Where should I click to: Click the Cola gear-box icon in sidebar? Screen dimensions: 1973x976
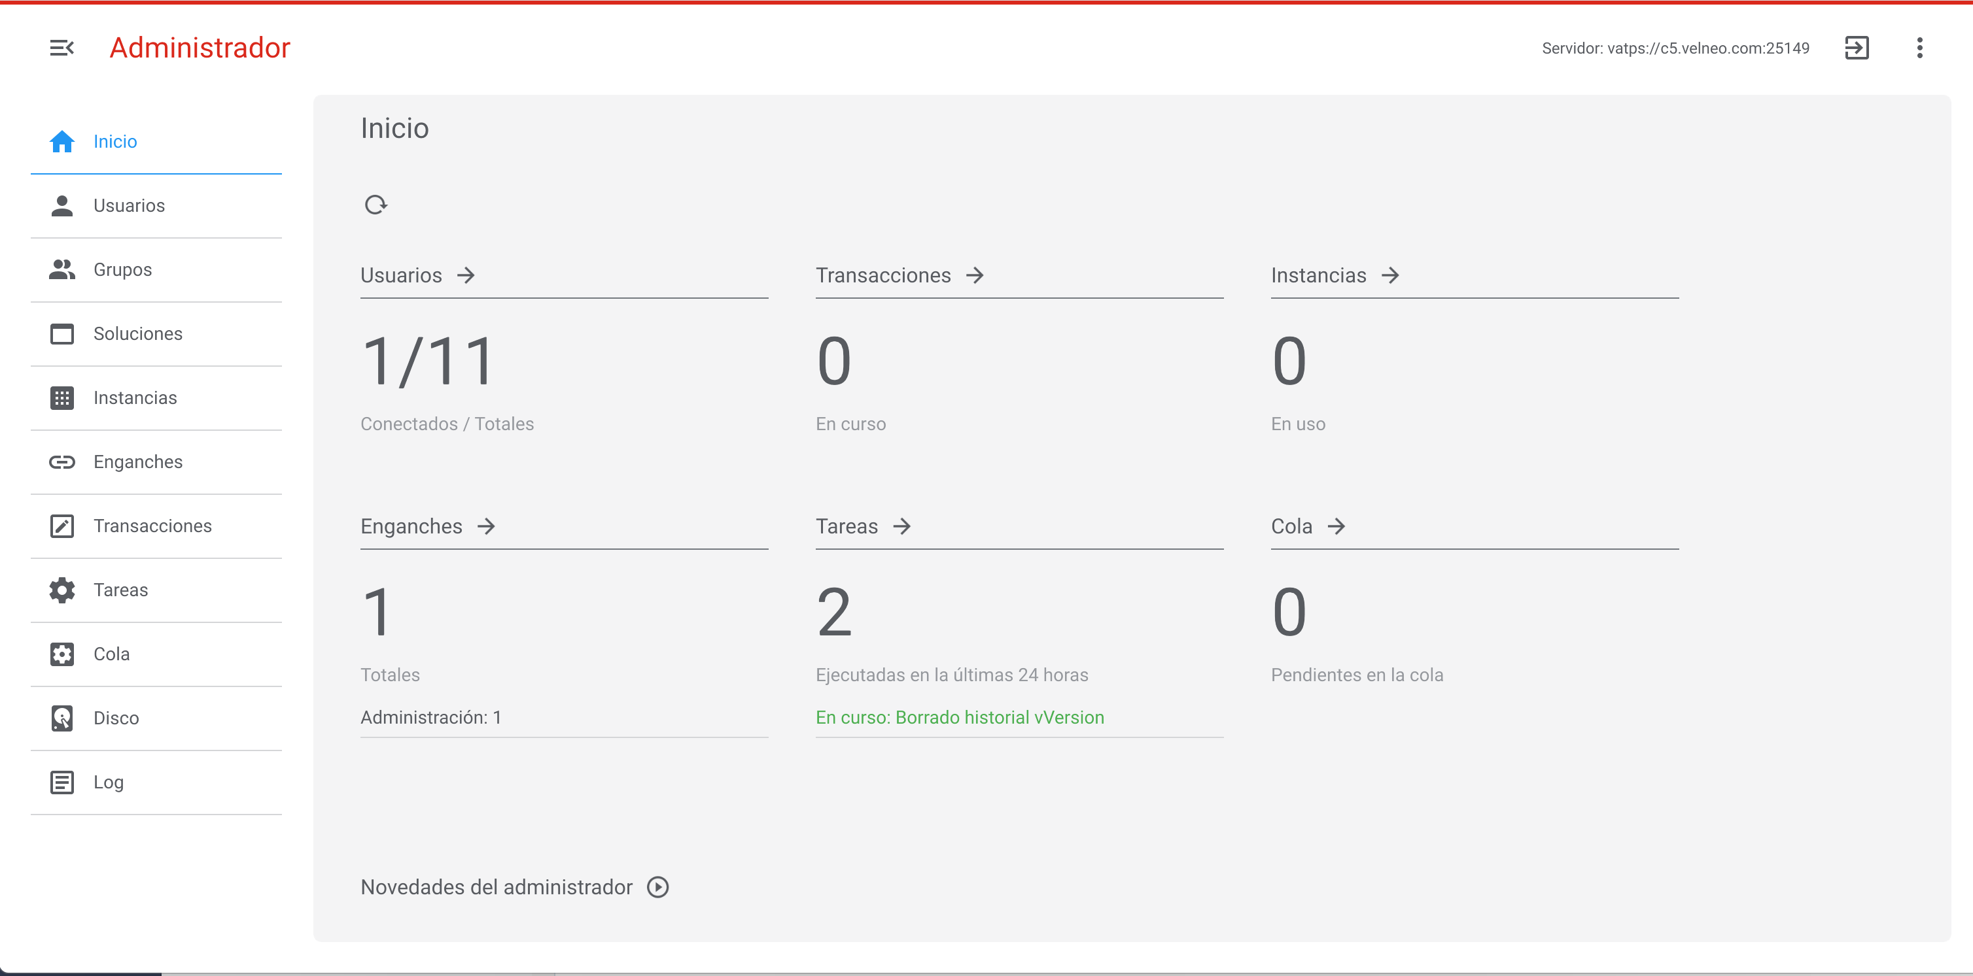point(62,654)
